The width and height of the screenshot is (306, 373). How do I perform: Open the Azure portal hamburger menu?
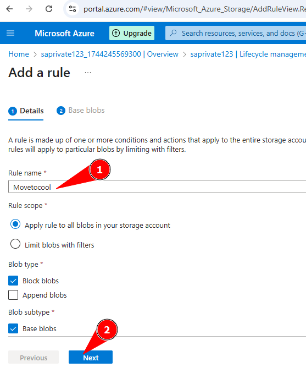pyautogui.click(x=10, y=33)
